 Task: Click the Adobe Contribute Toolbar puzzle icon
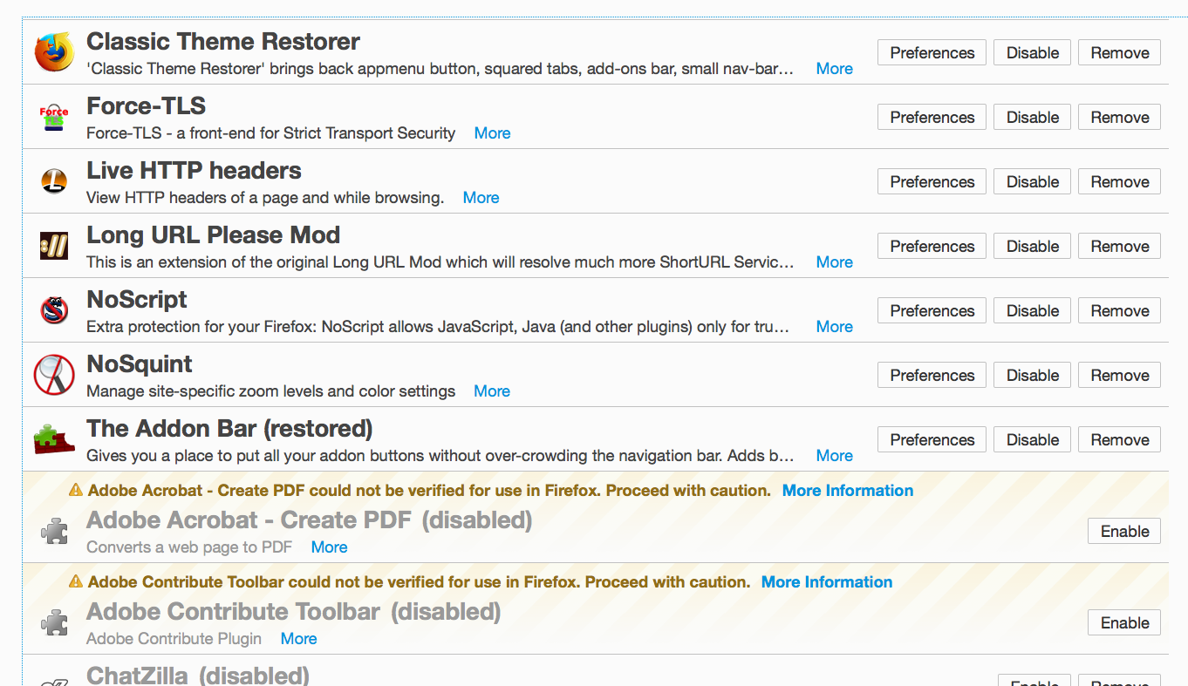(54, 622)
